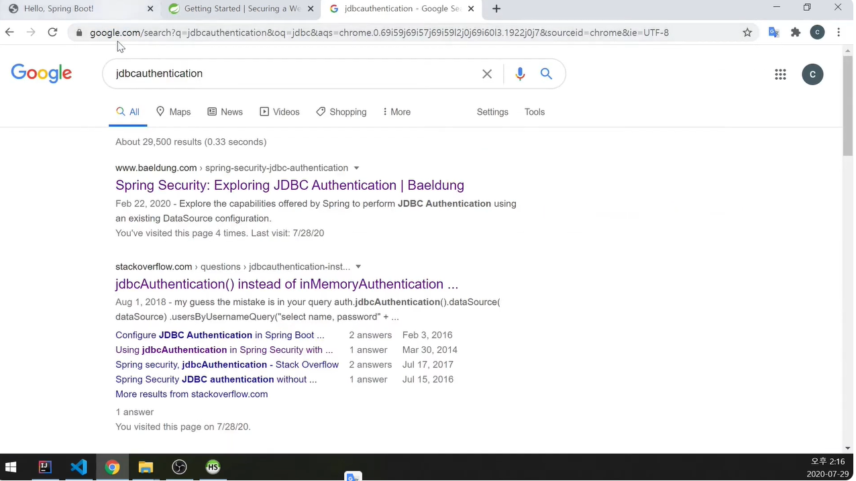Switch to Hello, Spring Boot! tab
The image size is (856, 481).
[81, 9]
